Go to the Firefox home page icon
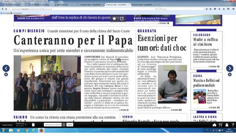Screen dimensions: 236x138 click(224, 9)
